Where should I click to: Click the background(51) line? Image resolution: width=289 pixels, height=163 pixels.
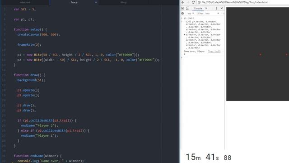[31, 80]
